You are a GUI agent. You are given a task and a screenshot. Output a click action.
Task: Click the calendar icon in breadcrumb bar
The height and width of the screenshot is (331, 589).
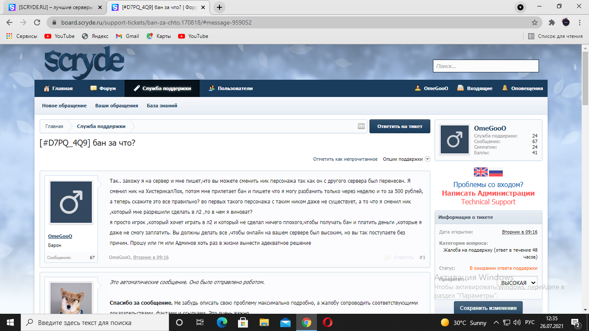(361, 126)
